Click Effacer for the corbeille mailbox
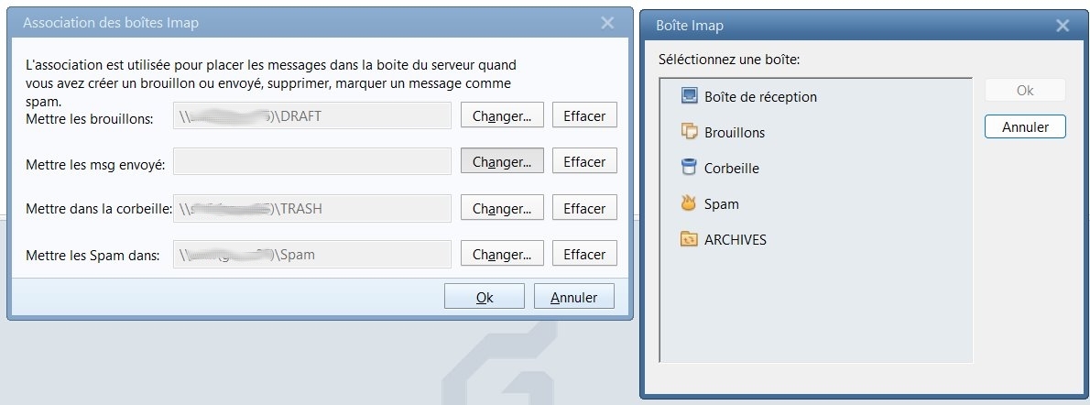The height and width of the screenshot is (405, 1090). tap(584, 209)
